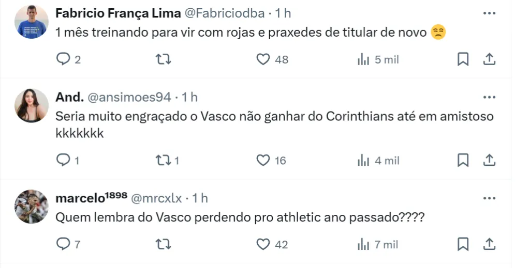Bookmark the tweet by @ansimoes94
The height and width of the screenshot is (268, 530).
tap(463, 161)
